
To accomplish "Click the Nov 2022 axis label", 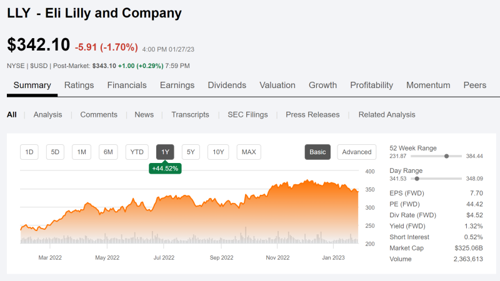I will [277, 258].
